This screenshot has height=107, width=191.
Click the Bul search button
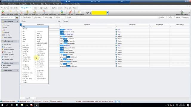59,21
